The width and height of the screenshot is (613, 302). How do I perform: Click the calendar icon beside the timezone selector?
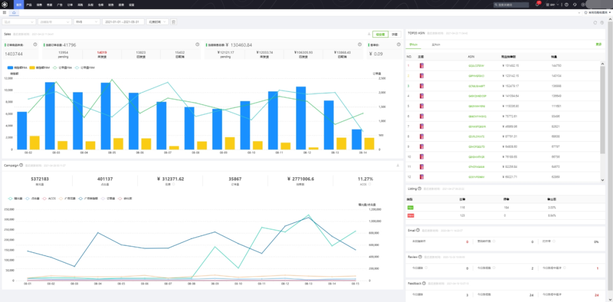pos(174,22)
